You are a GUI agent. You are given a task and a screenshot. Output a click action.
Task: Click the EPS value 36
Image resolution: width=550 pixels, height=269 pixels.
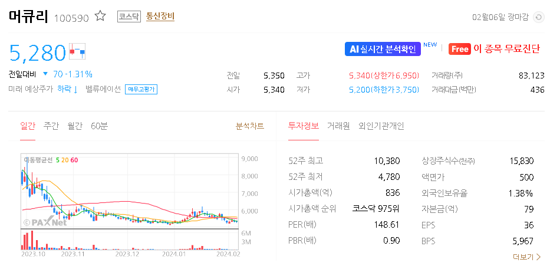point(529,225)
